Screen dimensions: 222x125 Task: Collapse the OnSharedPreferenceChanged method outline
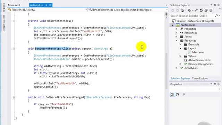coord(14,97)
